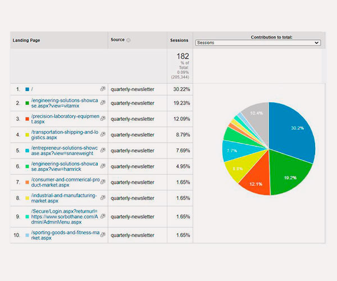337x281 pixels.
Task: Click the orange swatch beside consumer-and-commerical row
Action: coord(27,182)
